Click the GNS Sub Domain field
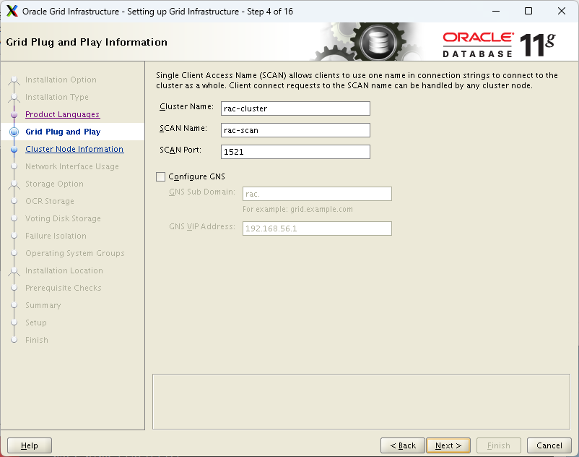The image size is (579, 457). (317, 194)
